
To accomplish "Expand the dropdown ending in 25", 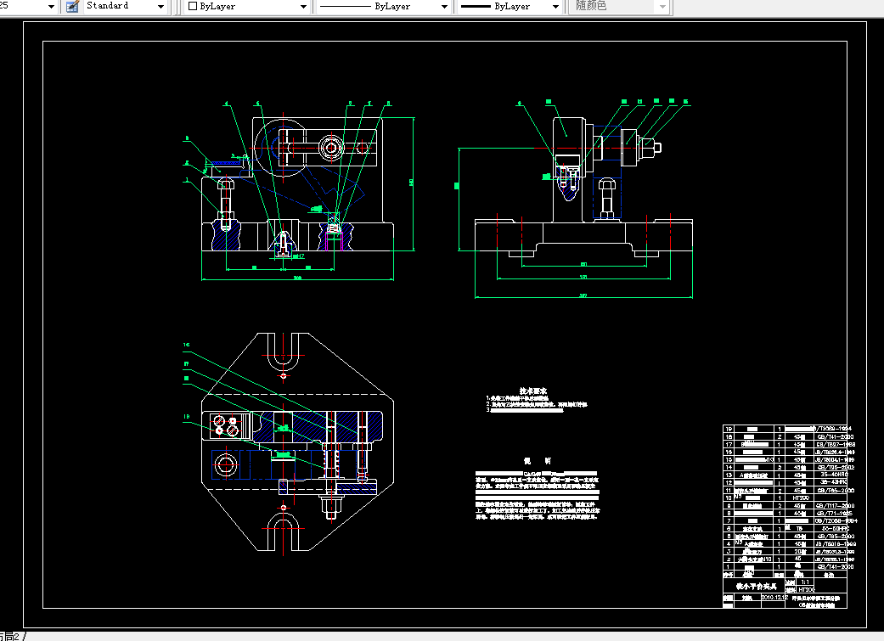I will pos(51,7).
